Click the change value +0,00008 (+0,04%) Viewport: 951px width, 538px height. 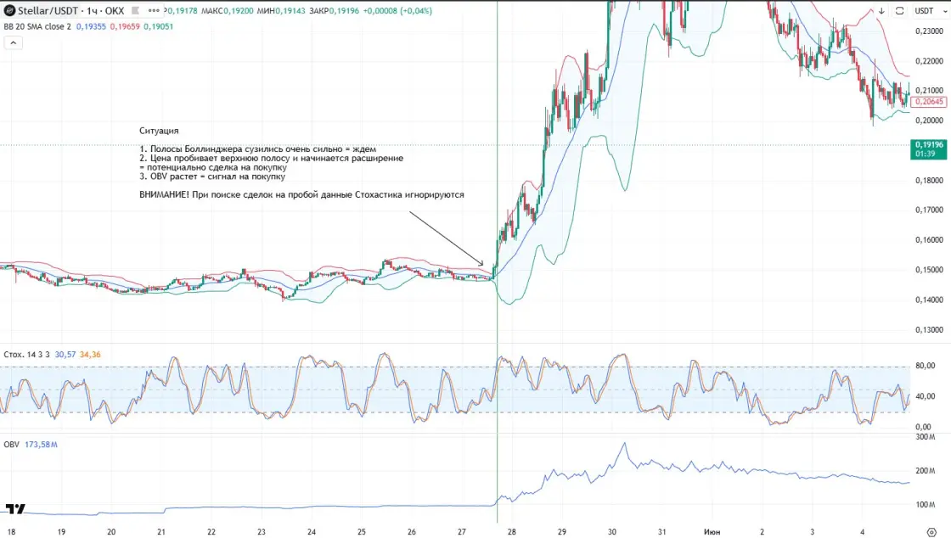(x=398, y=11)
